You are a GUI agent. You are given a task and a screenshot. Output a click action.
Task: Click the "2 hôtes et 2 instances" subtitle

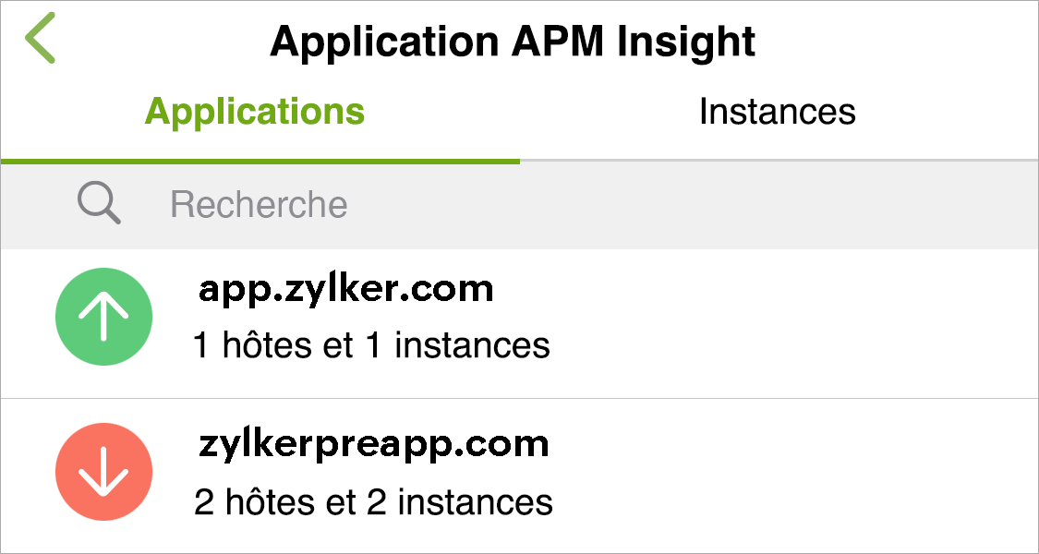[373, 502]
